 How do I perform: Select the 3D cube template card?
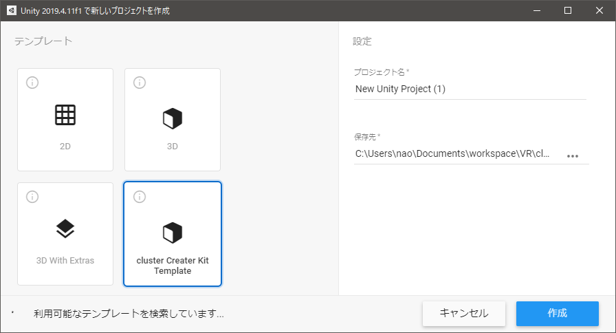tap(173, 120)
